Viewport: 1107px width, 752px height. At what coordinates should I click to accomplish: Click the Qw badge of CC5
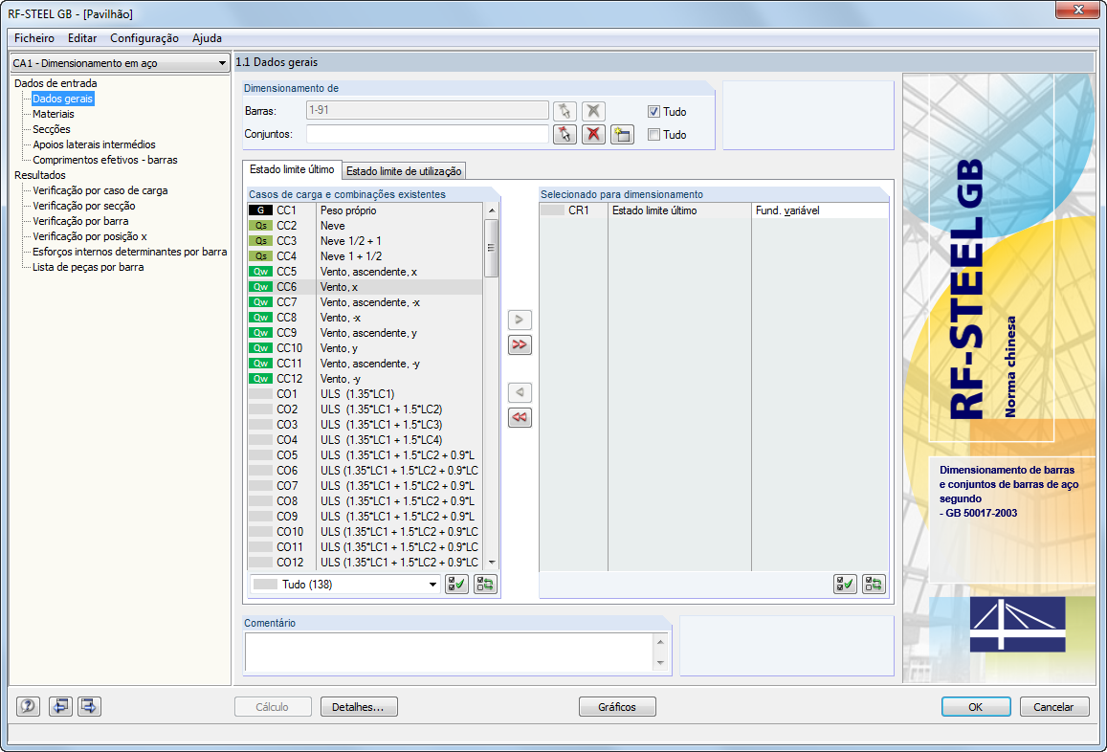(260, 272)
